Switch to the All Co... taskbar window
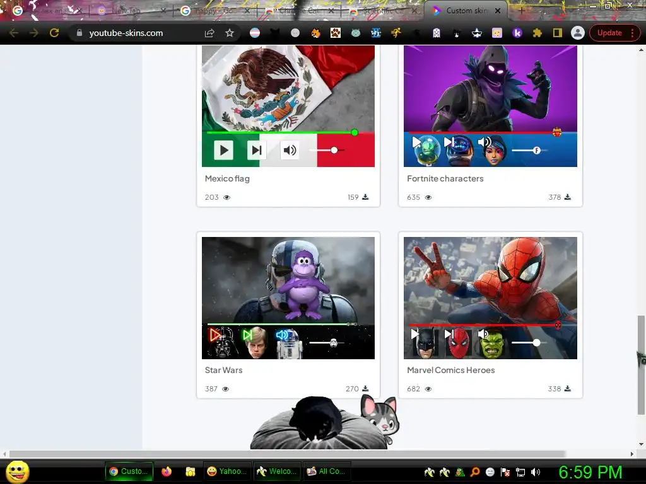 pyautogui.click(x=326, y=471)
